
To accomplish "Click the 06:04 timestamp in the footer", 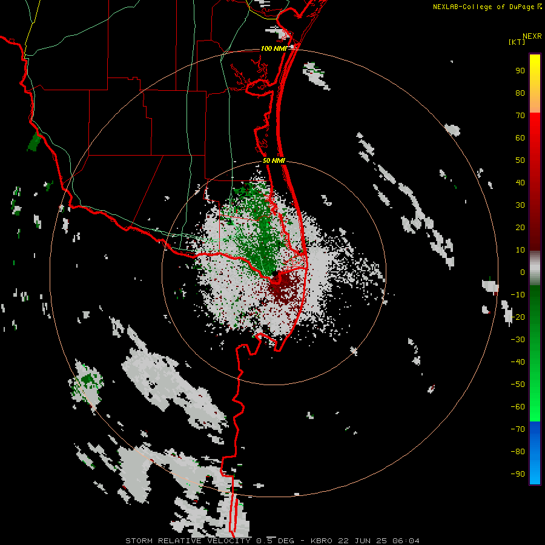I will pos(406,541).
